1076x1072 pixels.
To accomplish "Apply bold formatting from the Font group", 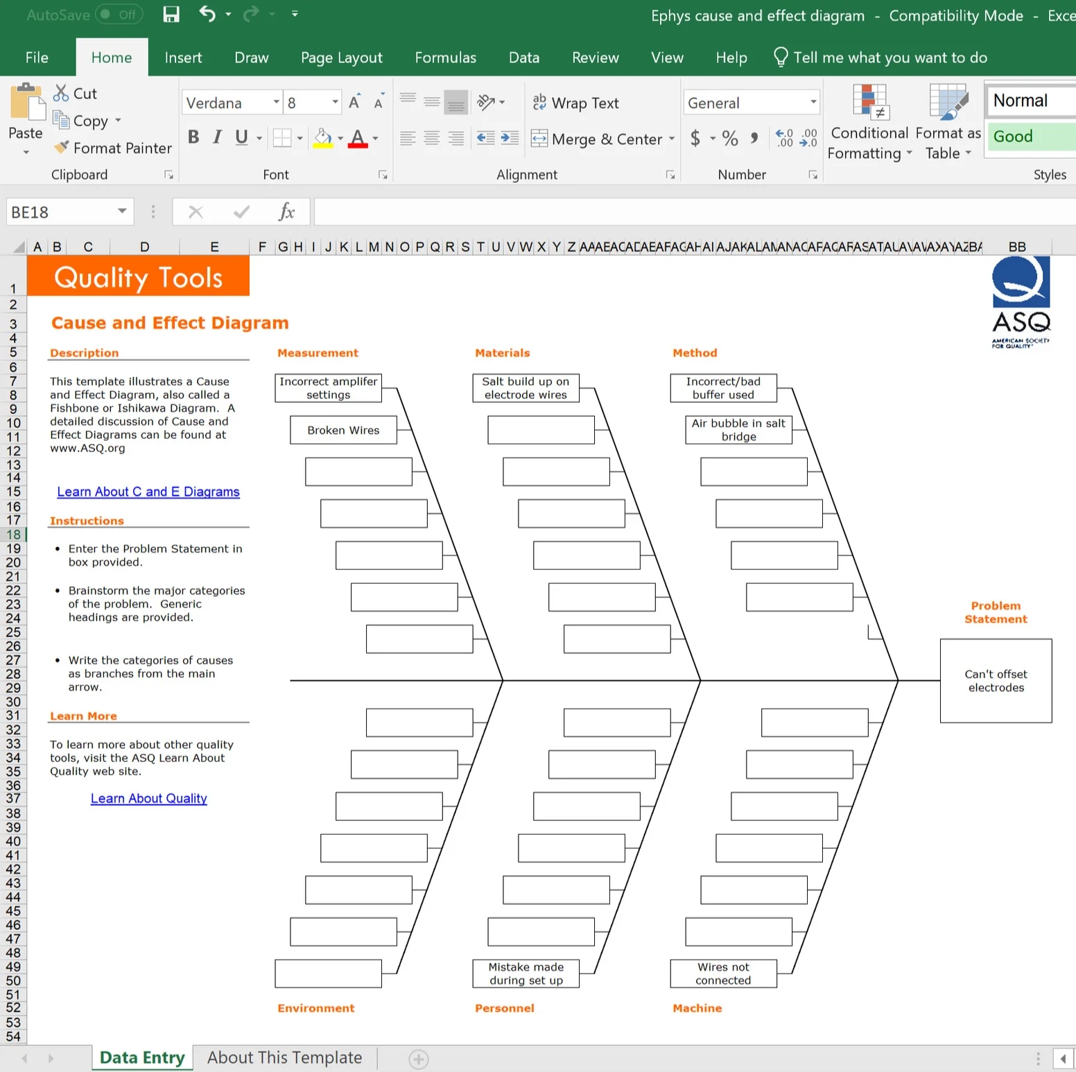I will click(x=193, y=137).
